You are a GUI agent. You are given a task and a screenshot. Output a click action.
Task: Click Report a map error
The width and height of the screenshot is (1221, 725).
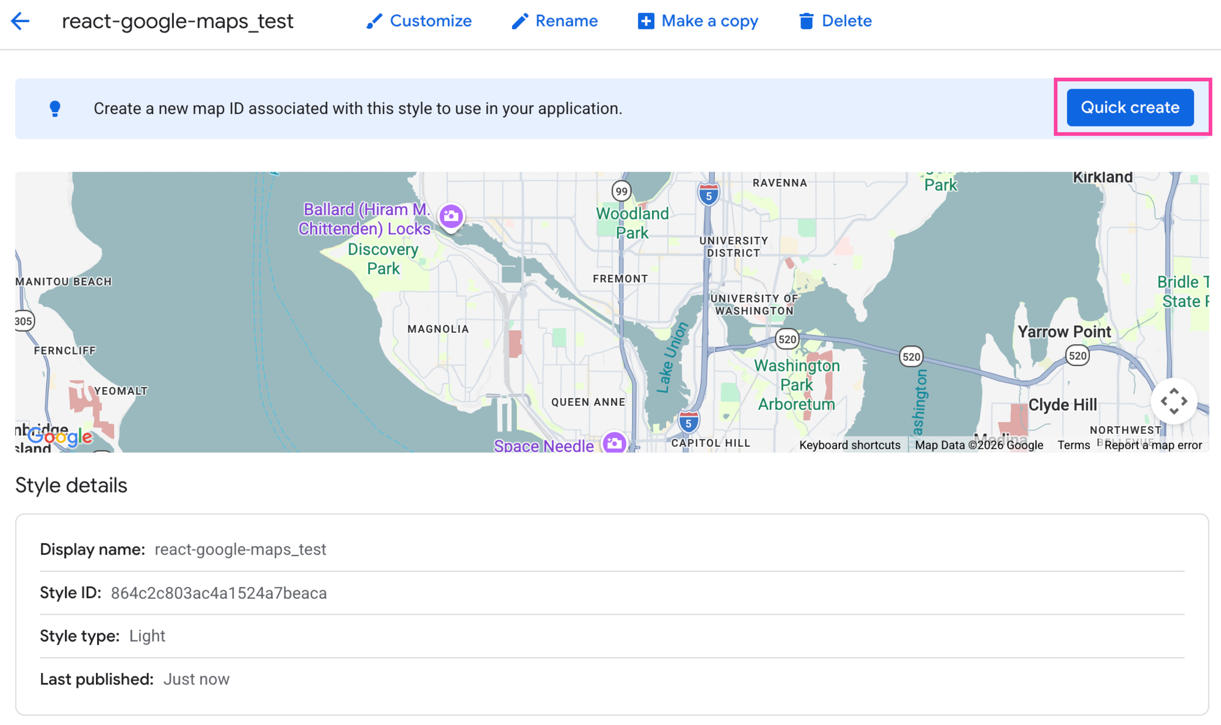pos(1153,444)
